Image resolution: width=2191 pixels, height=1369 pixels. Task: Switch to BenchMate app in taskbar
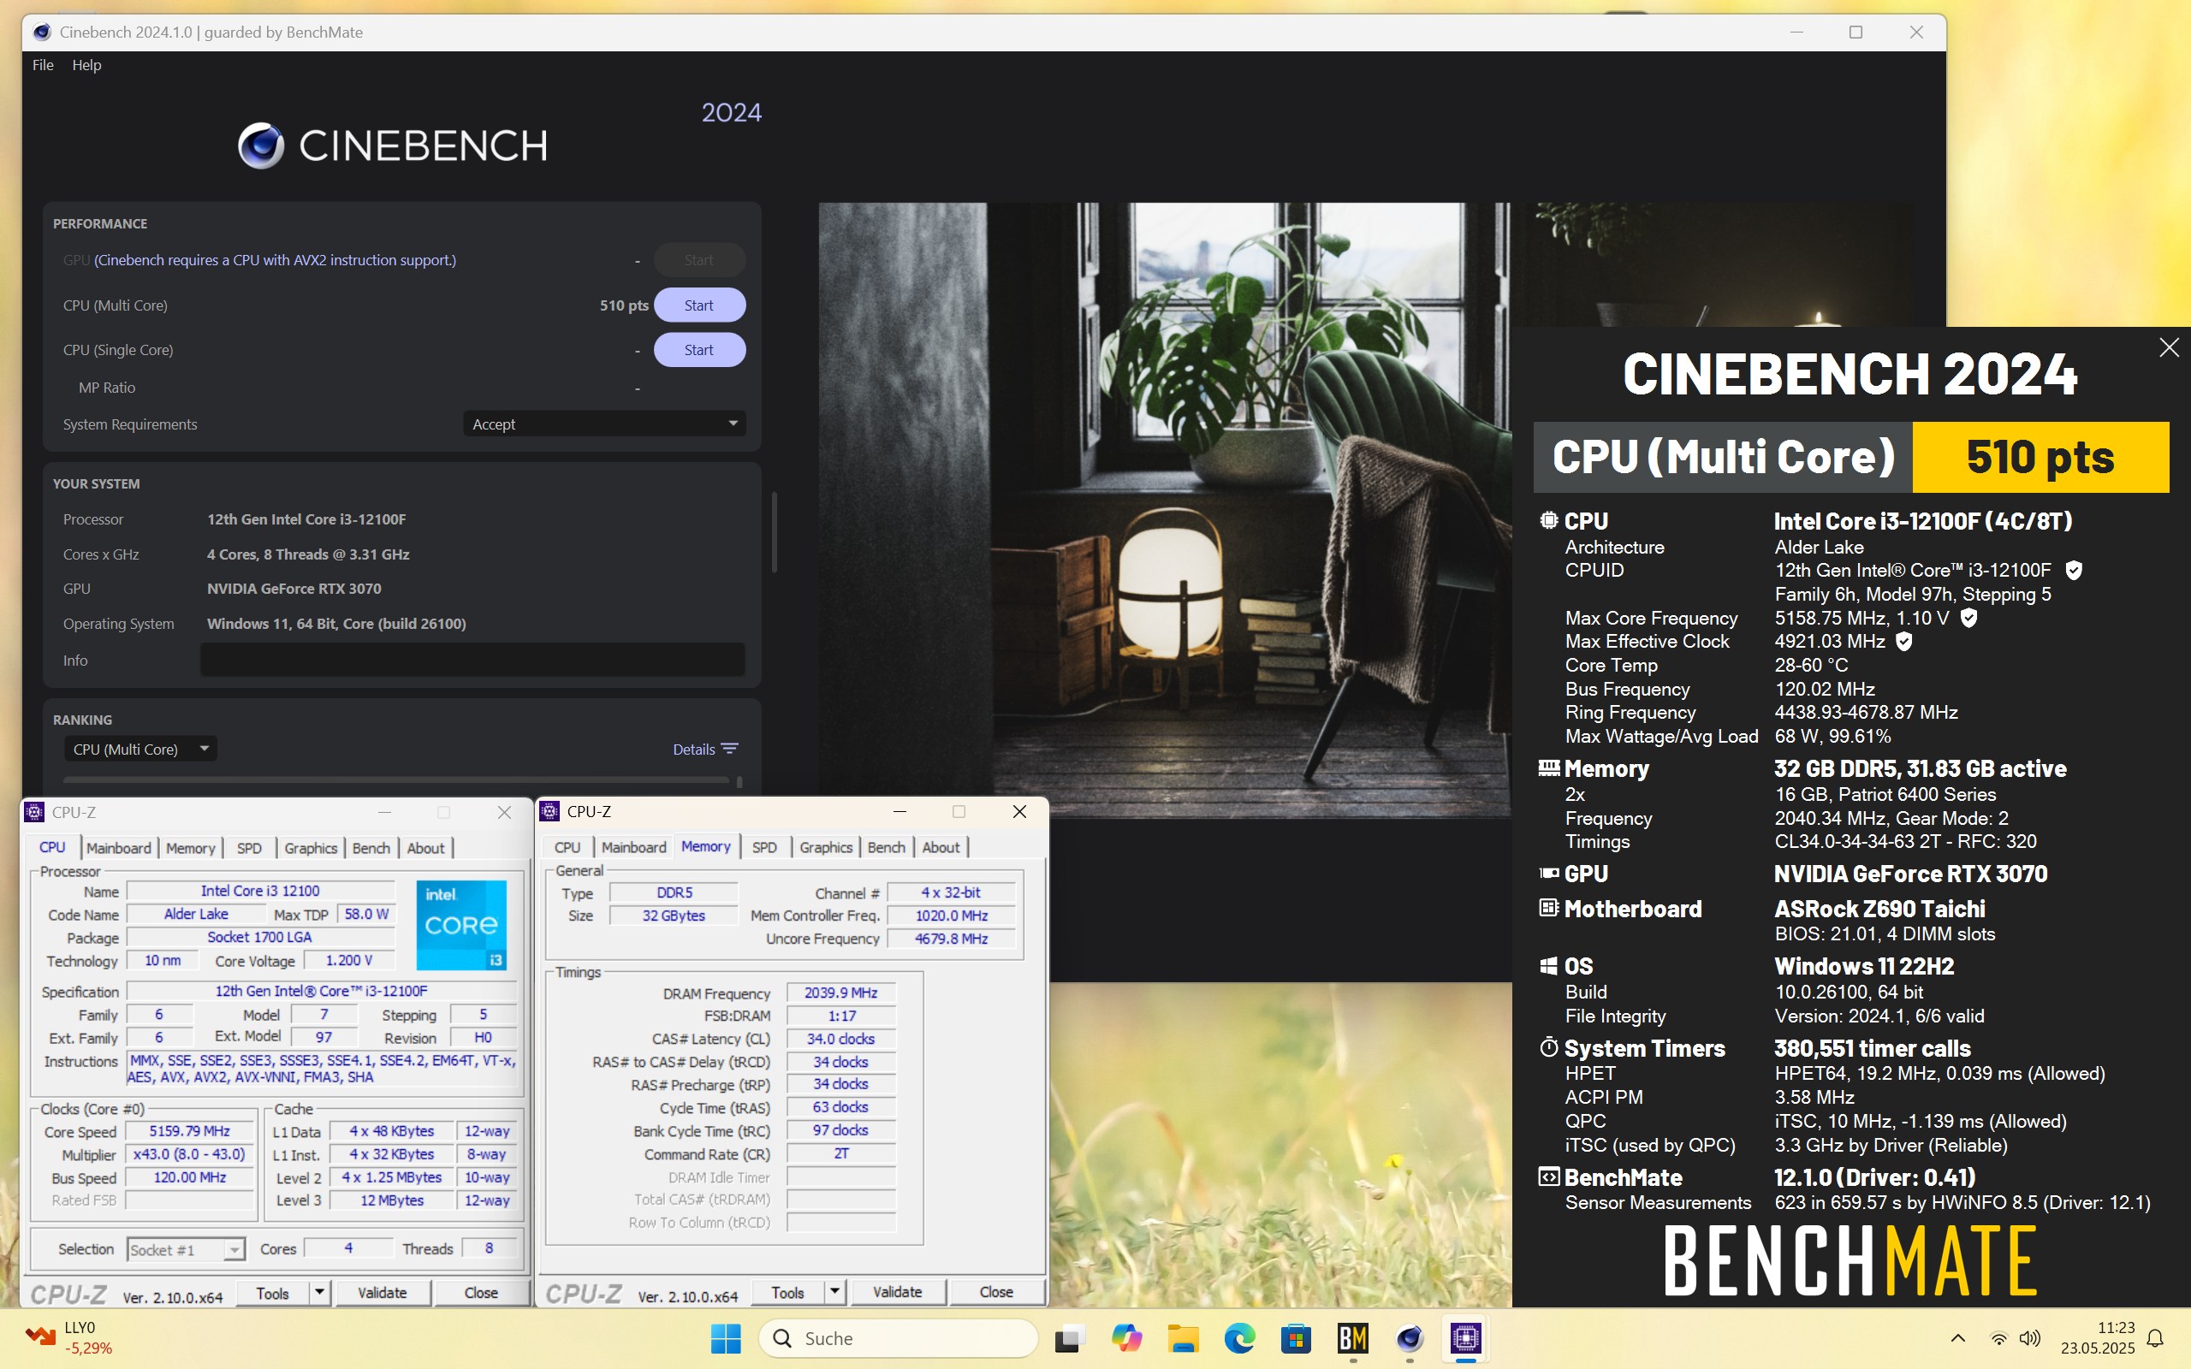[x=1352, y=1338]
